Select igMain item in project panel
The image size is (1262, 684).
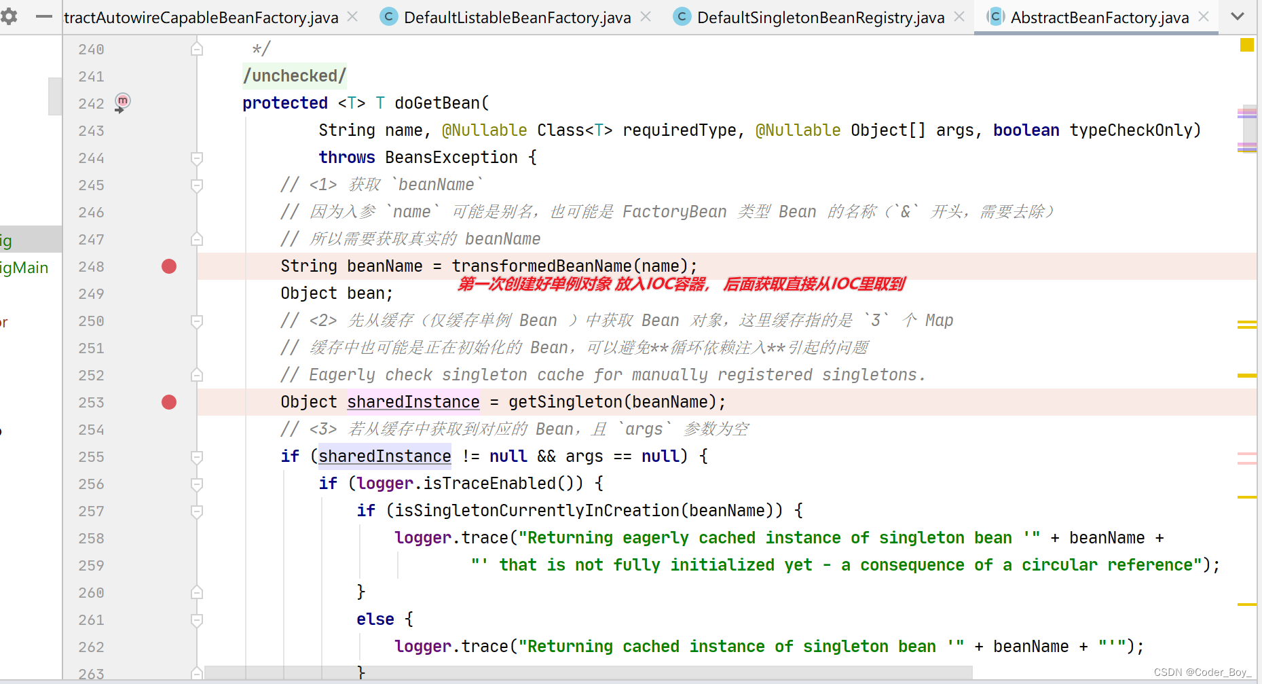click(24, 268)
